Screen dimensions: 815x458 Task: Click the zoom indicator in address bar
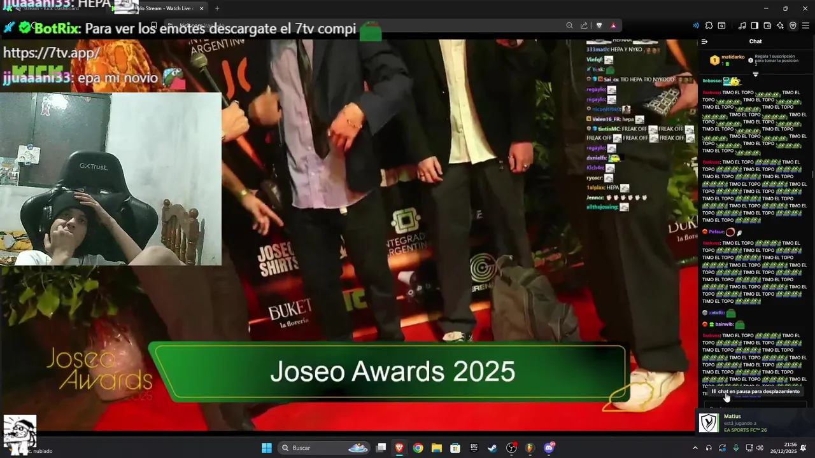pyautogui.click(x=569, y=25)
